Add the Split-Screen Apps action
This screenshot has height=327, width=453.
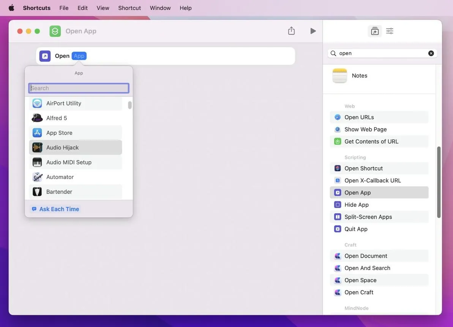379,217
